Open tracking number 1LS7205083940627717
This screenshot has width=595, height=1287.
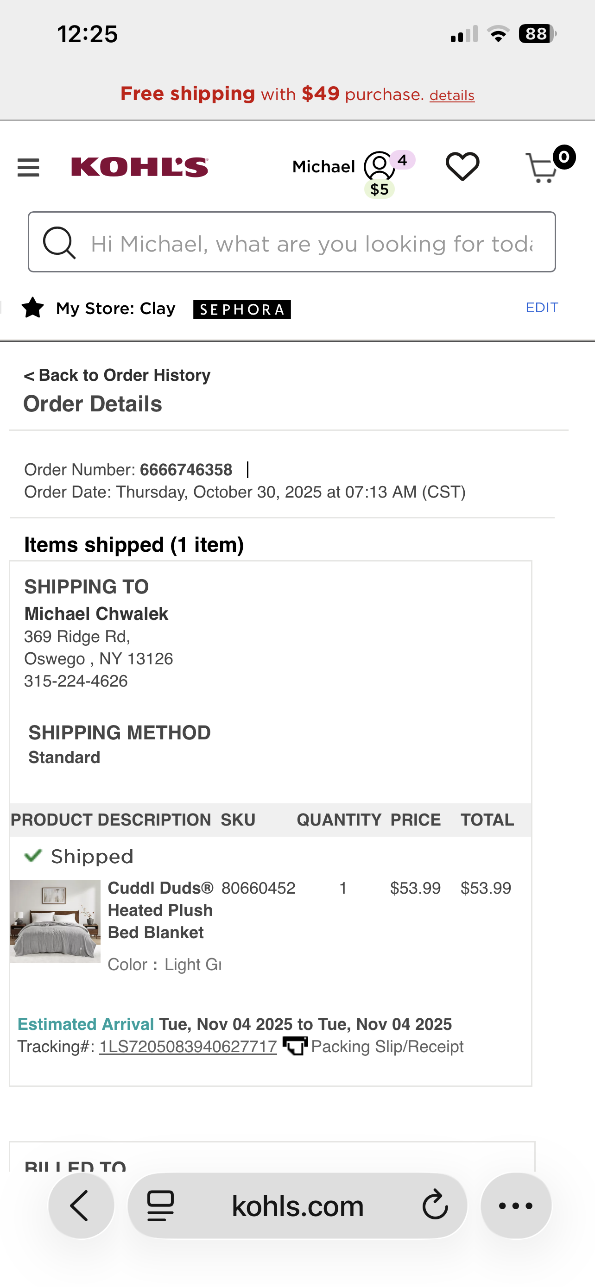(188, 1046)
